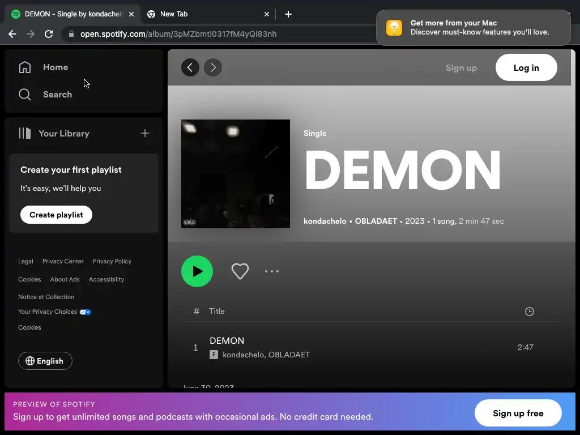The image size is (580, 435).
Task: Click the large DEMON album heading
Action: click(403, 170)
